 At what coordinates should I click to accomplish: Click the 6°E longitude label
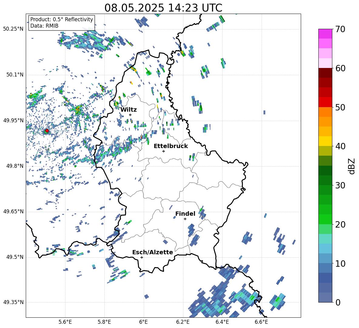[x=143, y=322]
